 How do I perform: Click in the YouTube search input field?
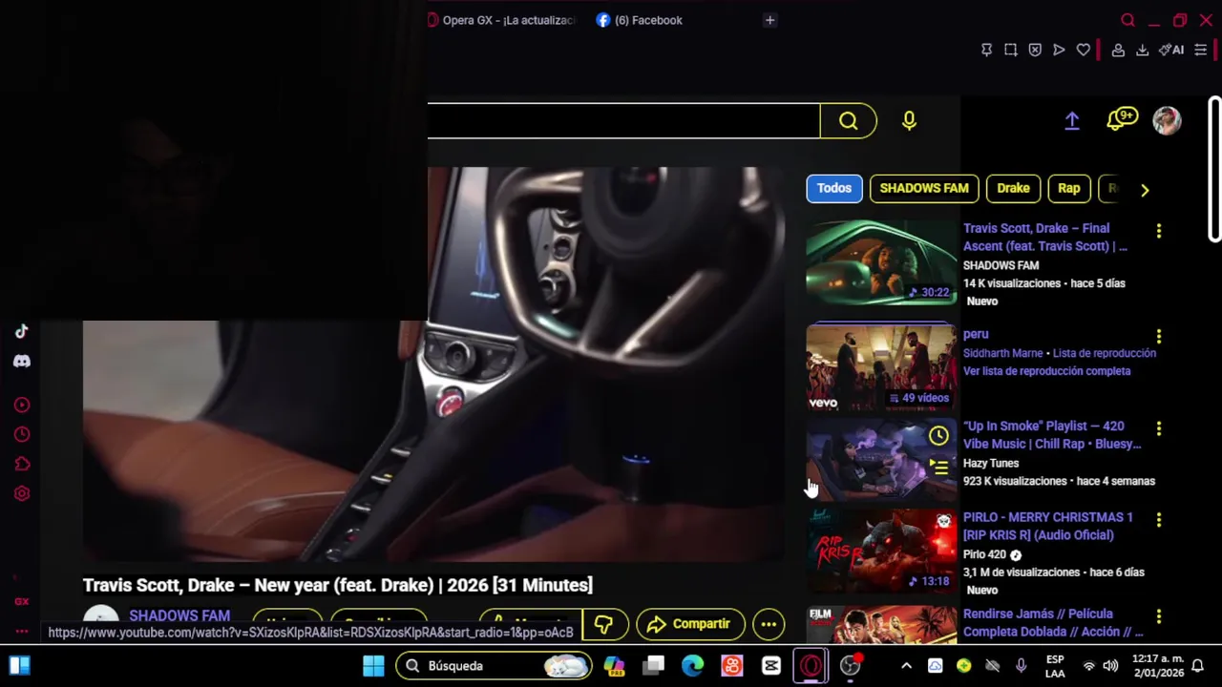pos(623,120)
